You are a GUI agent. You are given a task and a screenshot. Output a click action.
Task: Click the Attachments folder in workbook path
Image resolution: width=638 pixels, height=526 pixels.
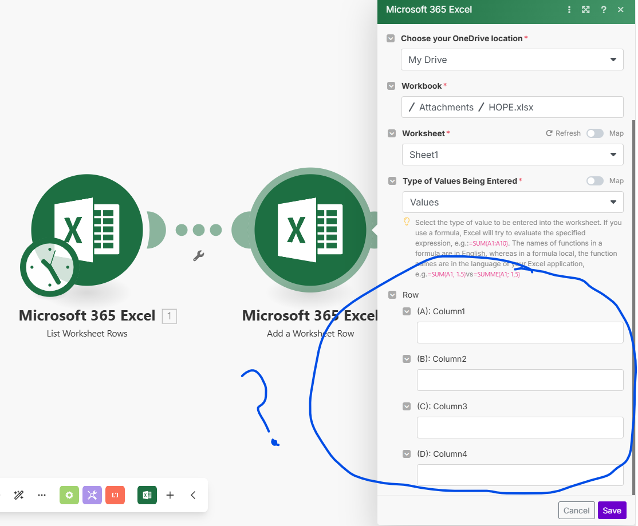point(446,107)
